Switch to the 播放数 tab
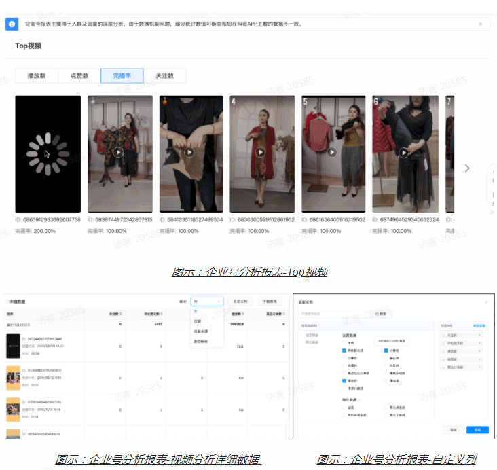Screen dimensions: 497x470 click(x=37, y=76)
